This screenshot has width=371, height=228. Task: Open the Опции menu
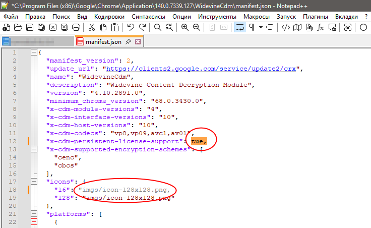(x=181, y=17)
